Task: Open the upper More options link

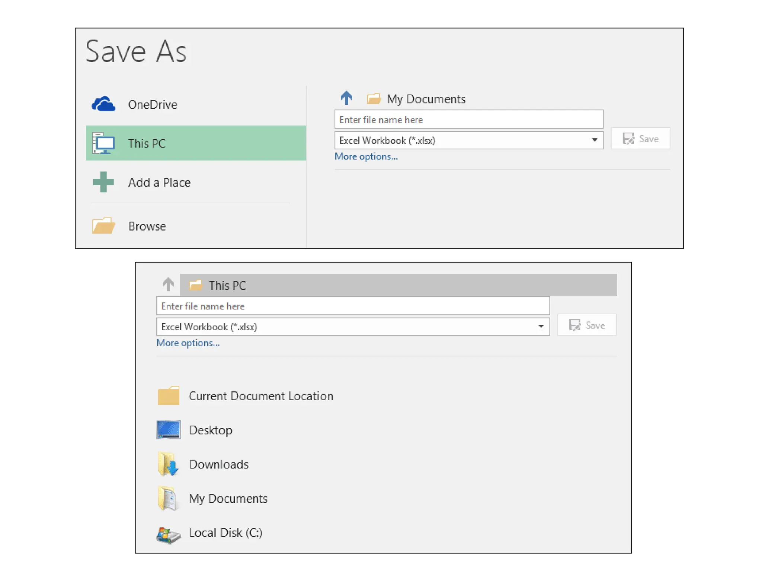Action: 366,156
